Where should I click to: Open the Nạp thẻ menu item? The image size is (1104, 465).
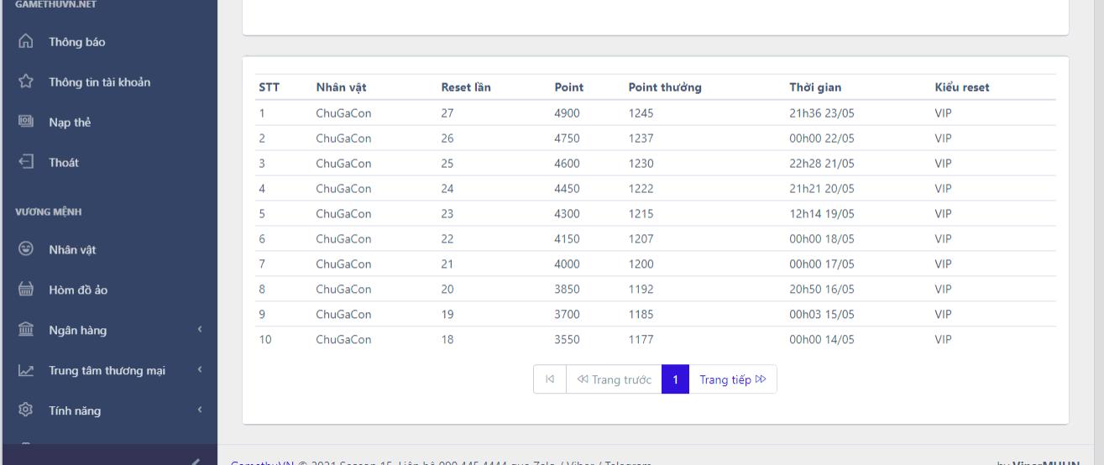pos(70,123)
